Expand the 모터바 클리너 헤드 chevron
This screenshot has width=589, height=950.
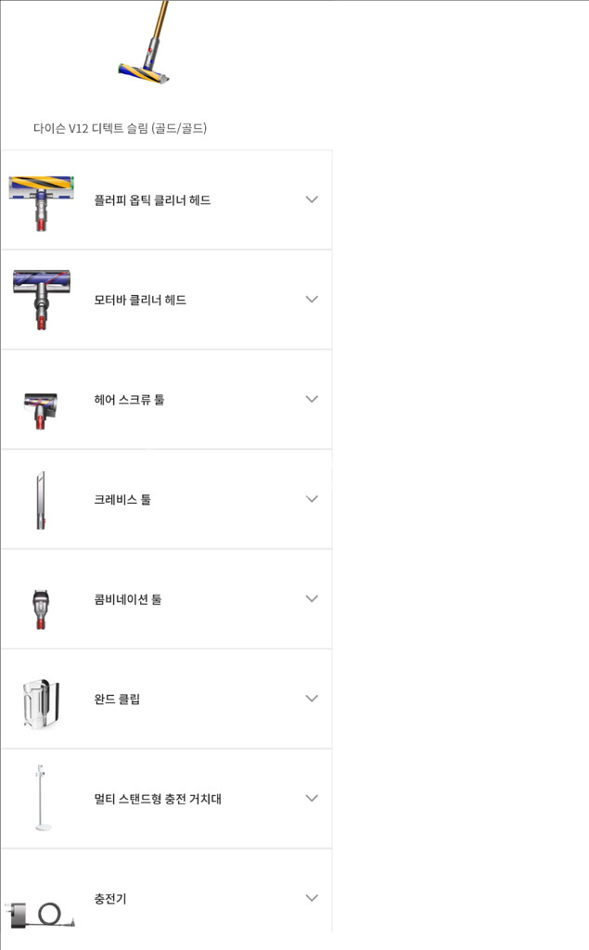pyautogui.click(x=312, y=299)
